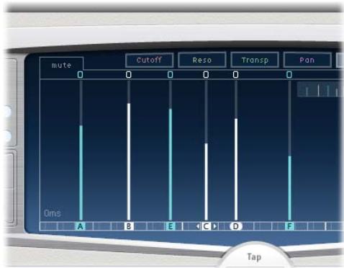Select tap B handle in identification bar

click(129, 226)
